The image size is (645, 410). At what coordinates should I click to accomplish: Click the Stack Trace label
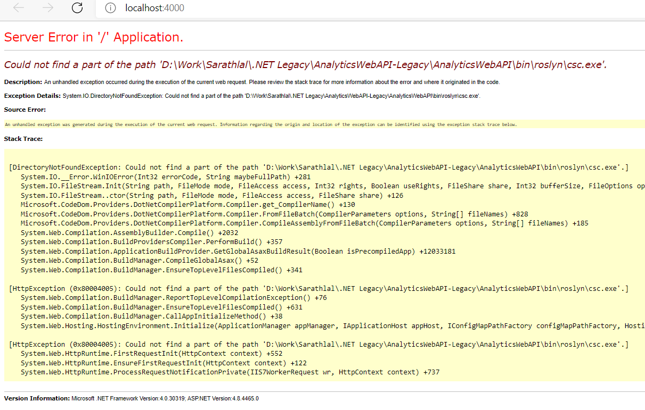click(23, 139)
